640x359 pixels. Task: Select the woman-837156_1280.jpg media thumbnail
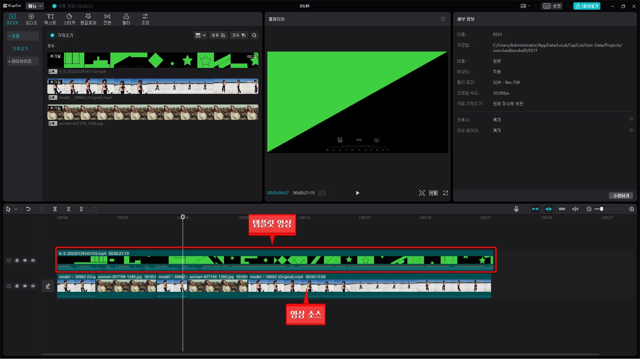[x=153, y=112]
